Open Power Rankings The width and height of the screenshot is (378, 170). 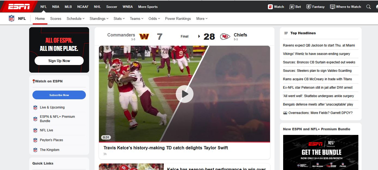(178, 18)
